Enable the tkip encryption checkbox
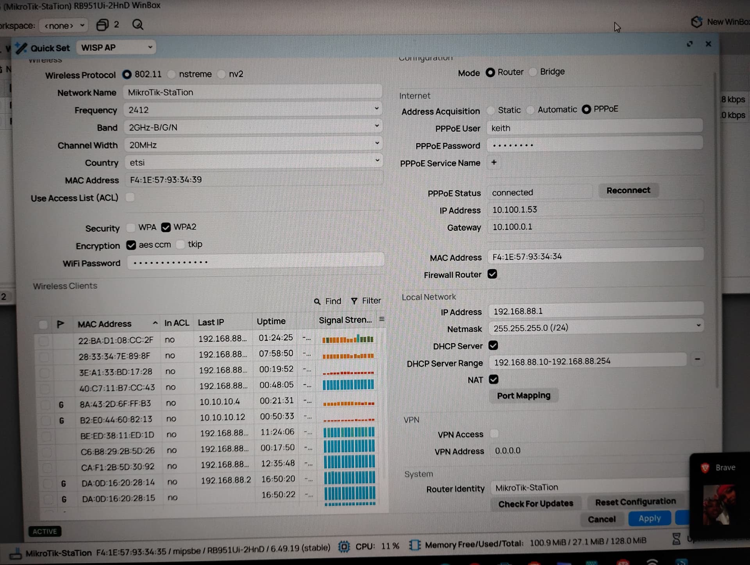 click(x=180, y=245)
